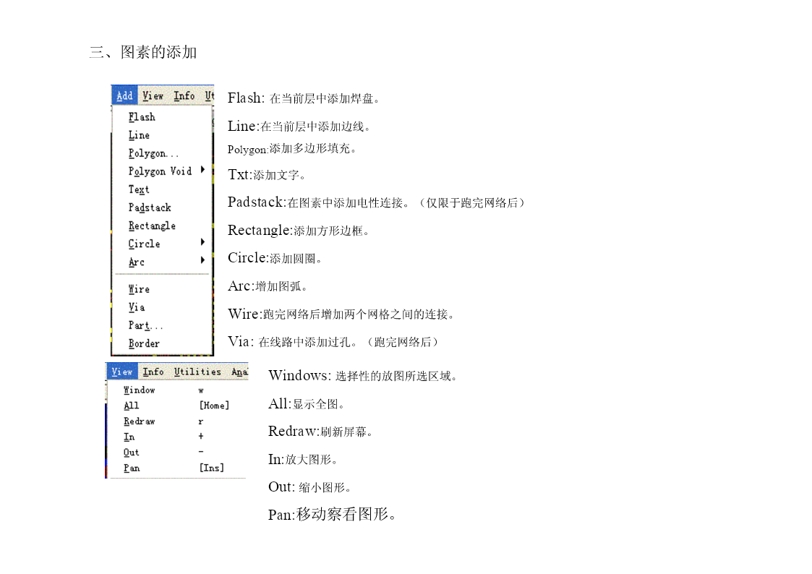
Task: Click the In: 放大图形 text
Action: pos(303,460)
